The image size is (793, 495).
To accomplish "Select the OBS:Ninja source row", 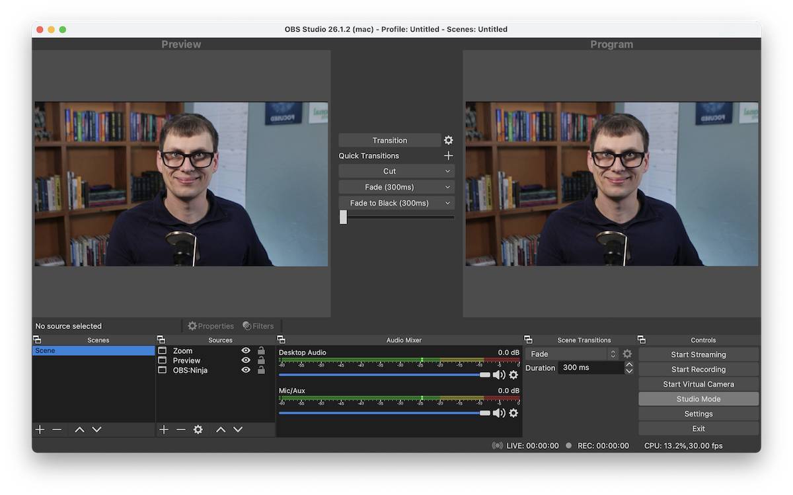I will [x=215, y=370].
